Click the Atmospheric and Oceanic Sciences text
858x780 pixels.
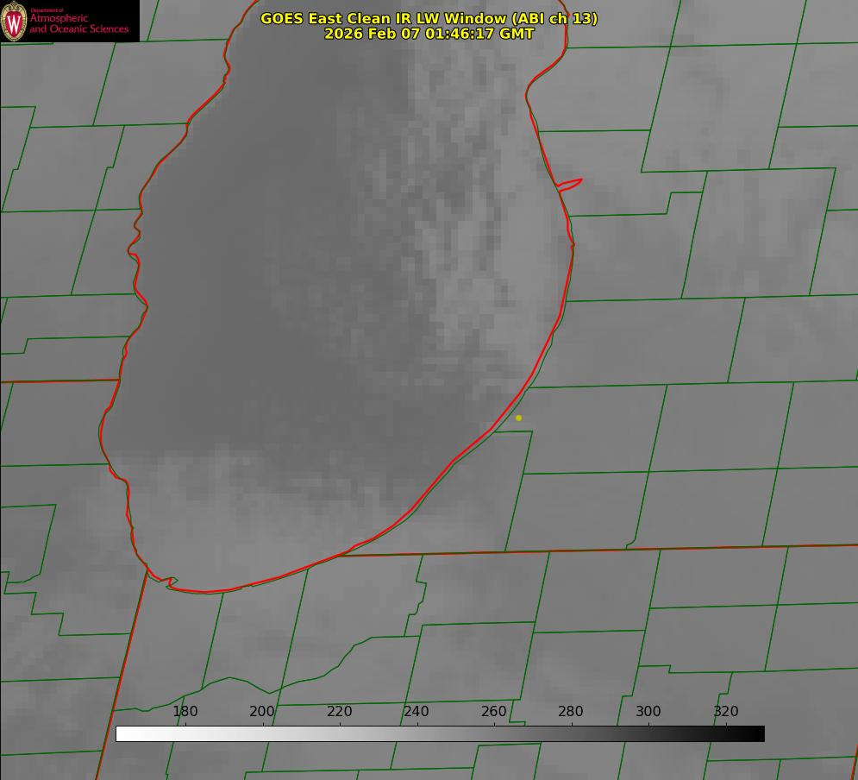coord(78,23)
